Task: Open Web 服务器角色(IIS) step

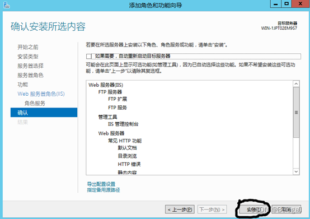Action: tap(41, 94)
